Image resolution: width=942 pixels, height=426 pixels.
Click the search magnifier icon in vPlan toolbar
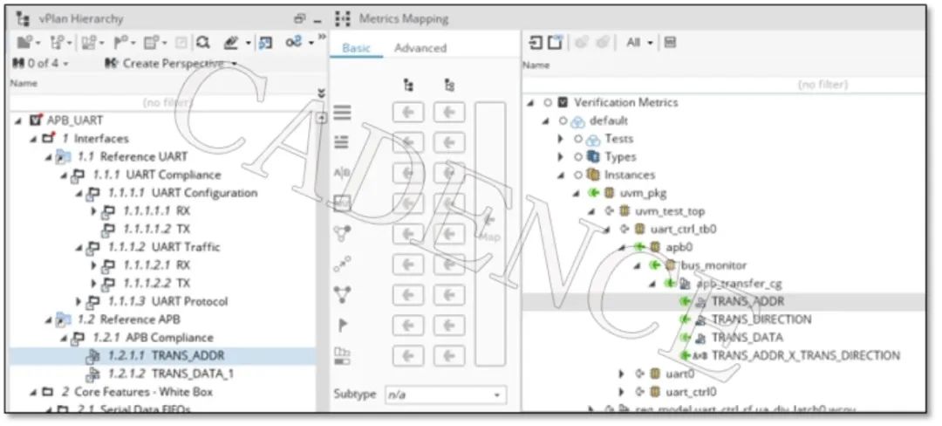202,42
